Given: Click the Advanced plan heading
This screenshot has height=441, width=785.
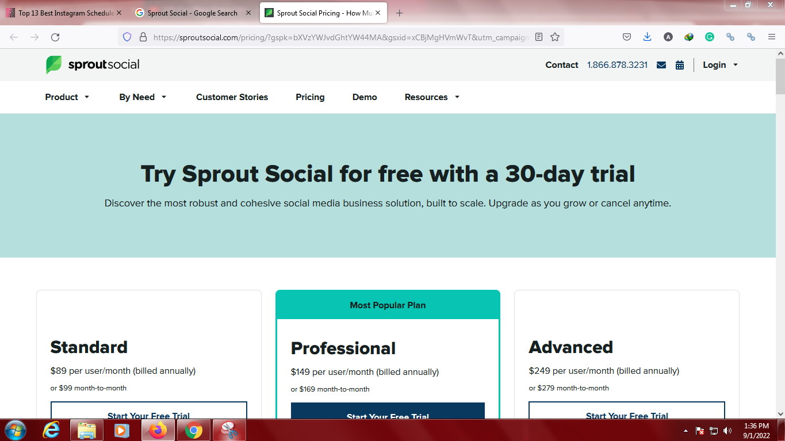Looking at the screenshot, I should [571, 347].
